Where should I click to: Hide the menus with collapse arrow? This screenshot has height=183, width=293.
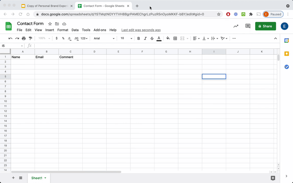click(x=275, y=38)
